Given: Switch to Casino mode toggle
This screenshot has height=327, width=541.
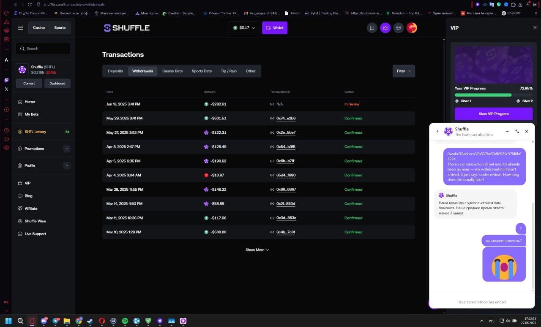Looking at the screenshot, I should 39,28.
